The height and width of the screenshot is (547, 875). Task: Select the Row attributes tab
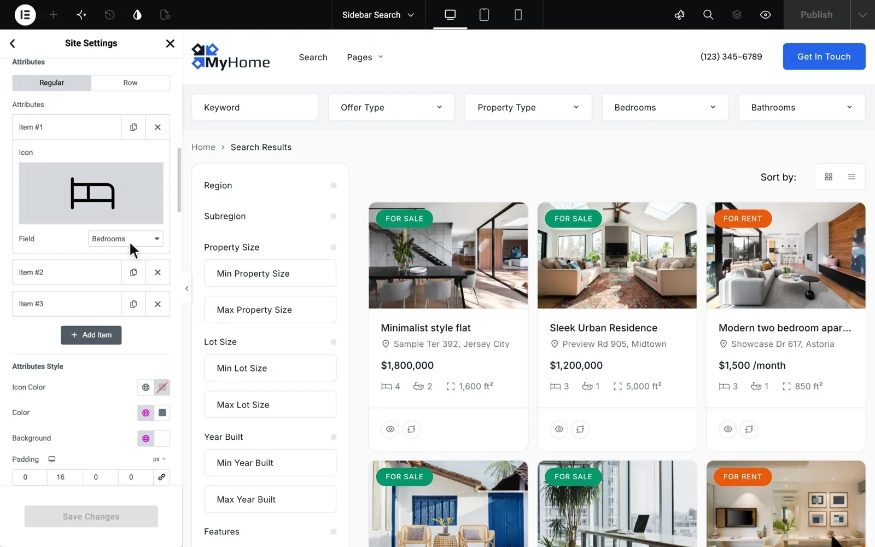click(130, 83)
